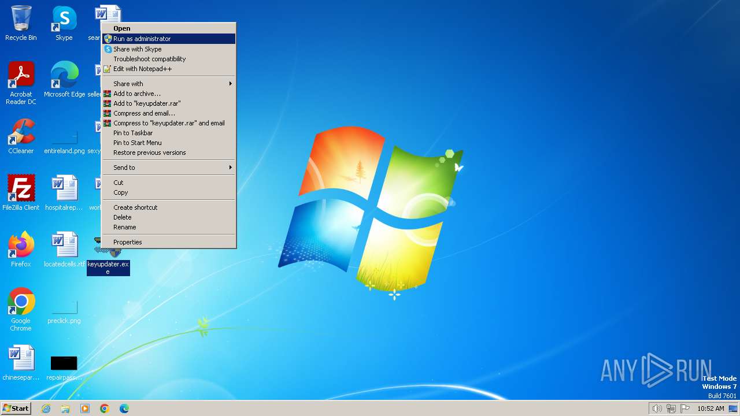Expand the Share with submenu
The width and height of the screenshot is (740, 416).
tap(169, 84)
